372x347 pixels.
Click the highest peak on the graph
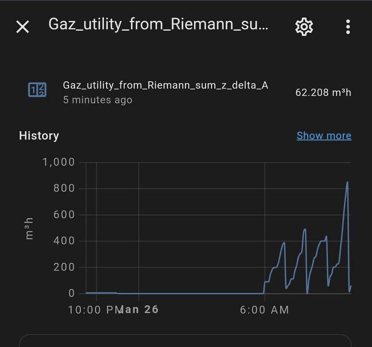(347, 182)
